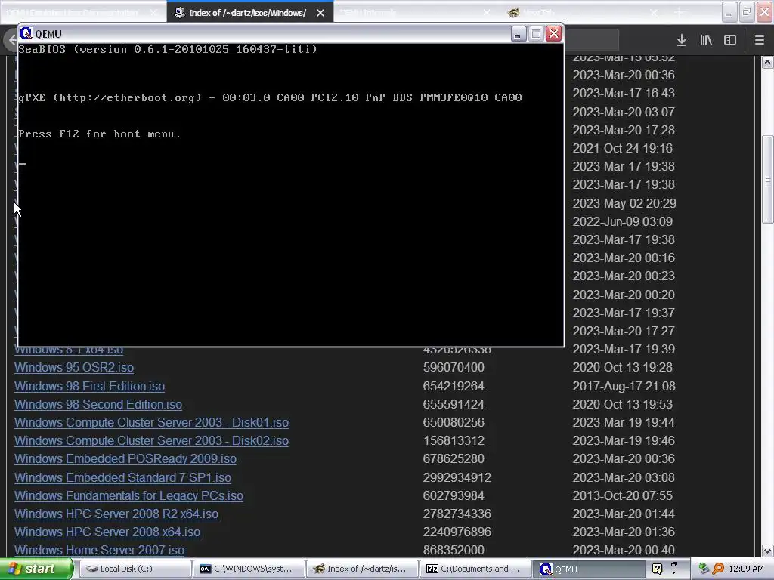Open Windows HPC Server 2008 R2 x64.iso link
This screenshot has width=774, height=580.
116,514
